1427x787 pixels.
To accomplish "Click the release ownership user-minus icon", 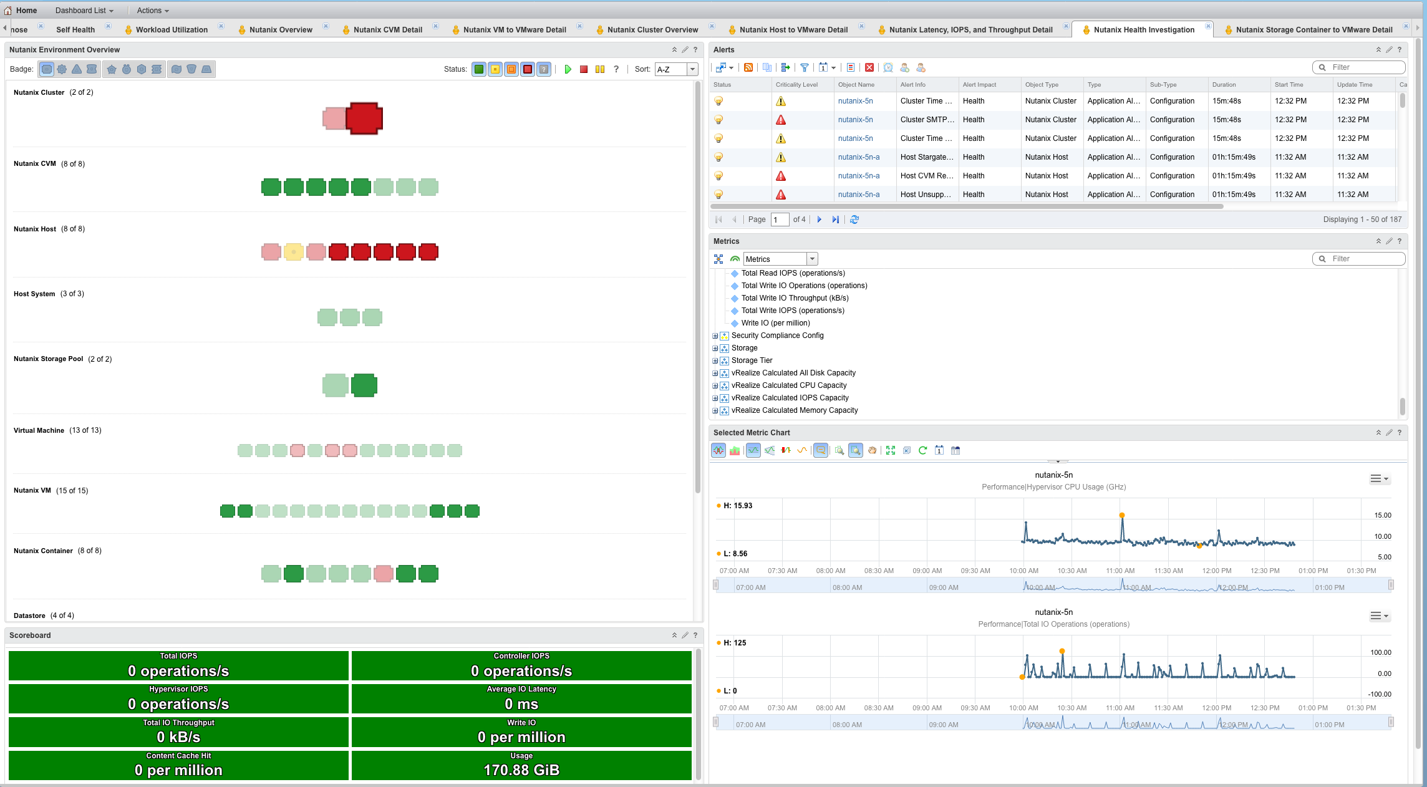I will click(x=921, y=67).
